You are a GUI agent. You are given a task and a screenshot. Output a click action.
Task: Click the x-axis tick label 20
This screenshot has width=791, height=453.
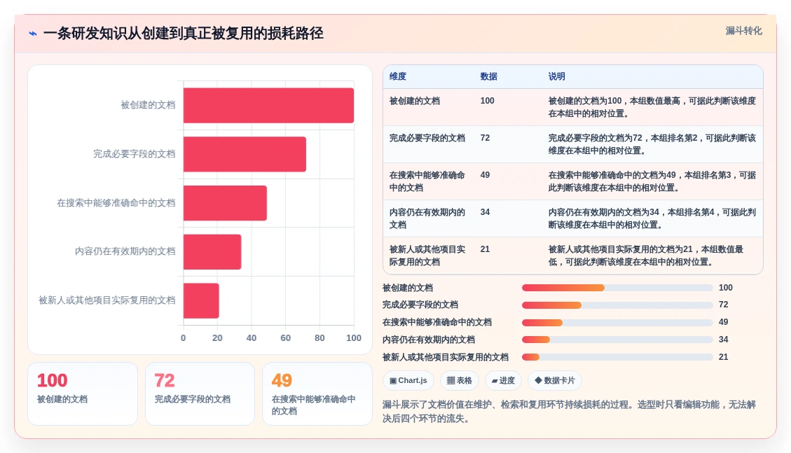217,338
